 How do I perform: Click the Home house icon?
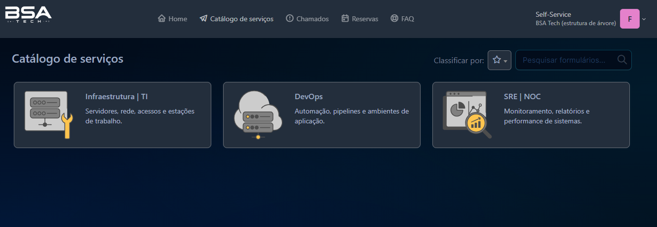pyautogui.click(x=161, y=19)
